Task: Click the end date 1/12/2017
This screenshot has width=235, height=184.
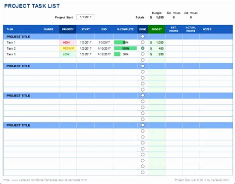Action: (104, 54)
